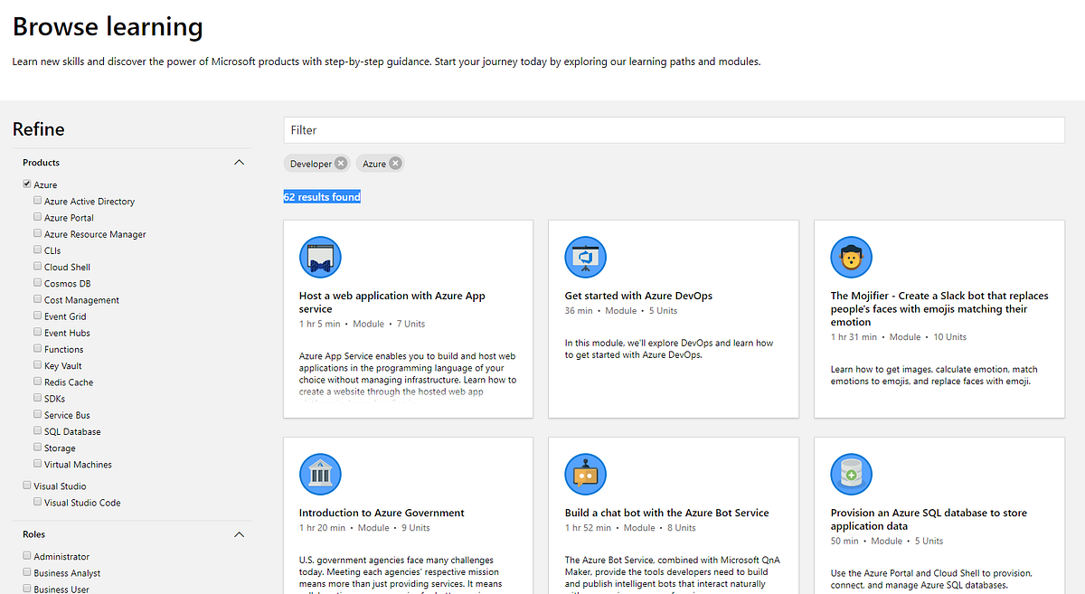Remove the Azure filter chip
The height and width of the screenshot is (594, 1085).
pos(394,164)
